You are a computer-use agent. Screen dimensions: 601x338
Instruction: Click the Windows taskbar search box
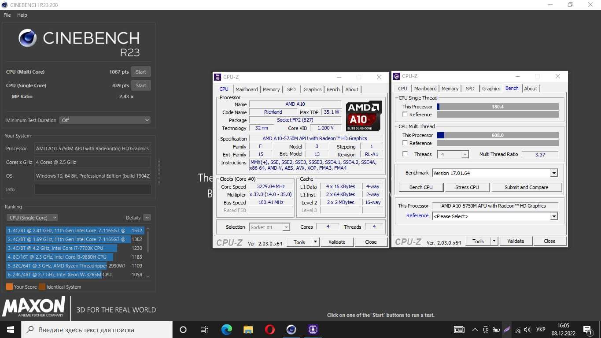click(x=97, y=330)
